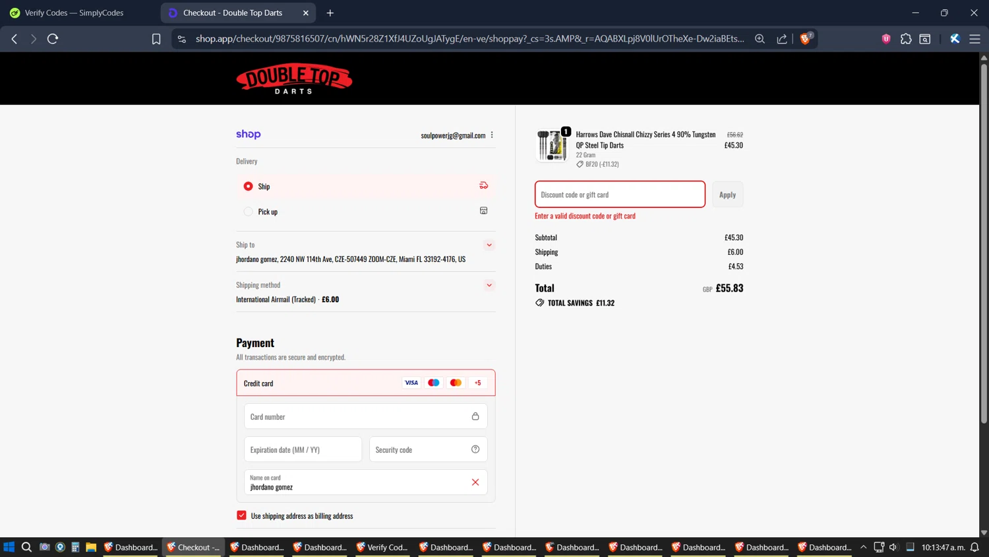The width and height of the screenshot is (989, 557).
Task: Focus the Security code field
Action: 428,449
